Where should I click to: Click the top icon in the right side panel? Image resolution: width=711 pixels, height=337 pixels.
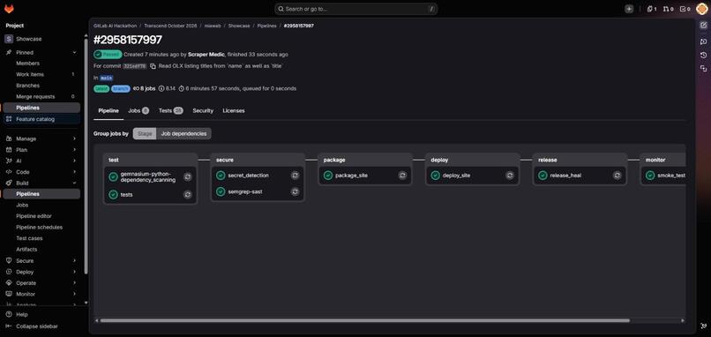point(703,26)
